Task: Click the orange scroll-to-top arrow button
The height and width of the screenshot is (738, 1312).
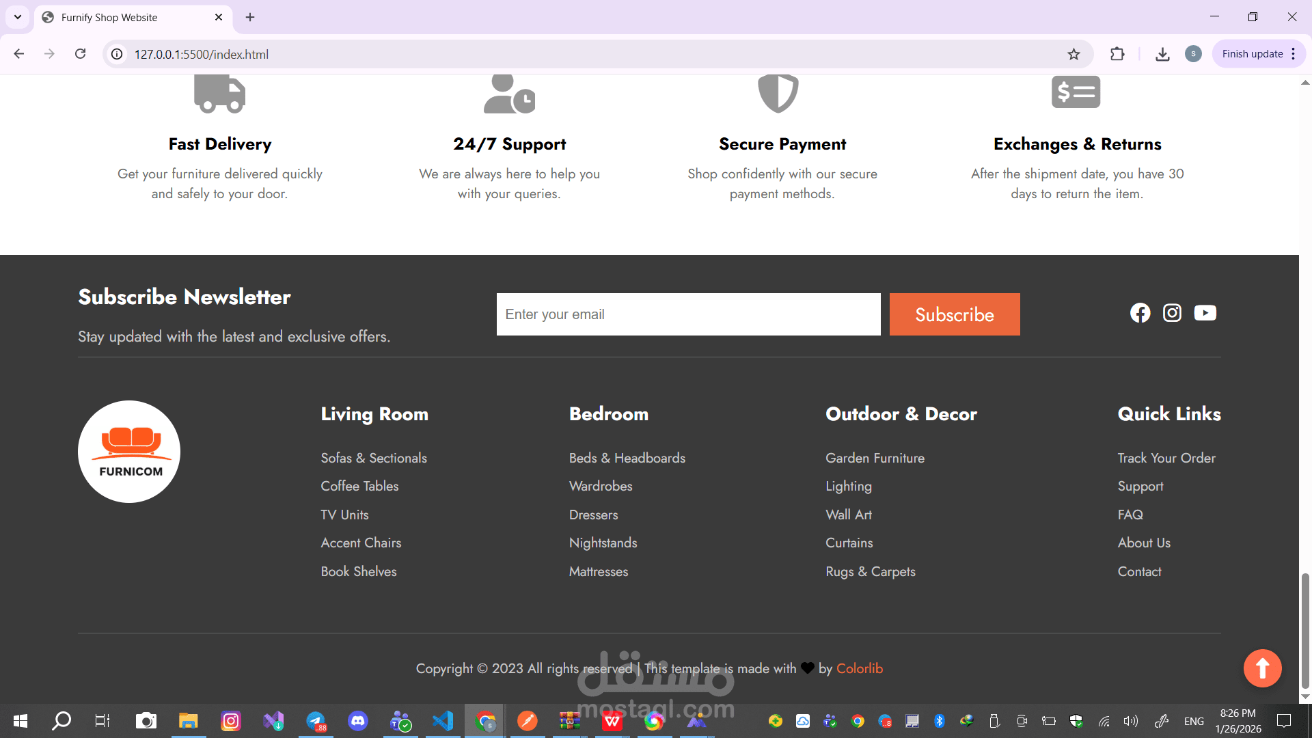Action: (x=1262, y=668)
